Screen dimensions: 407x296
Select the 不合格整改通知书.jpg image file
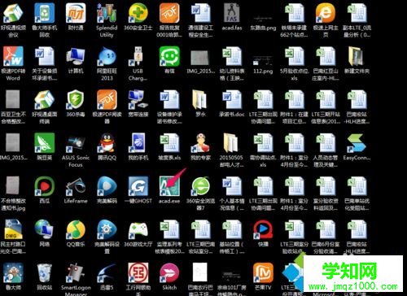point(13,186)
